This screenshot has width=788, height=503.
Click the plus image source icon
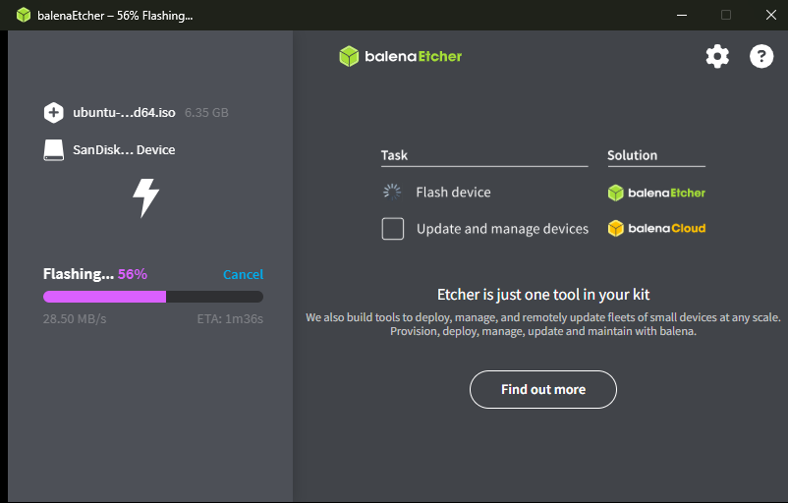pyautogui.click(x=54, y=113)
